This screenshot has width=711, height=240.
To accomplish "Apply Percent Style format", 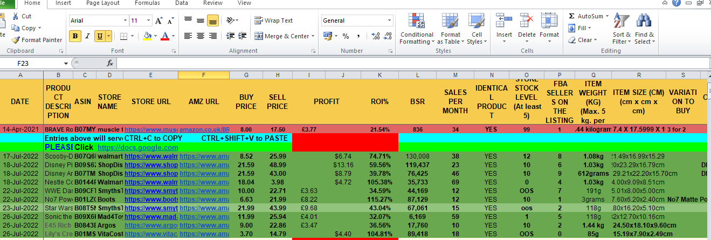I will 345,36.
